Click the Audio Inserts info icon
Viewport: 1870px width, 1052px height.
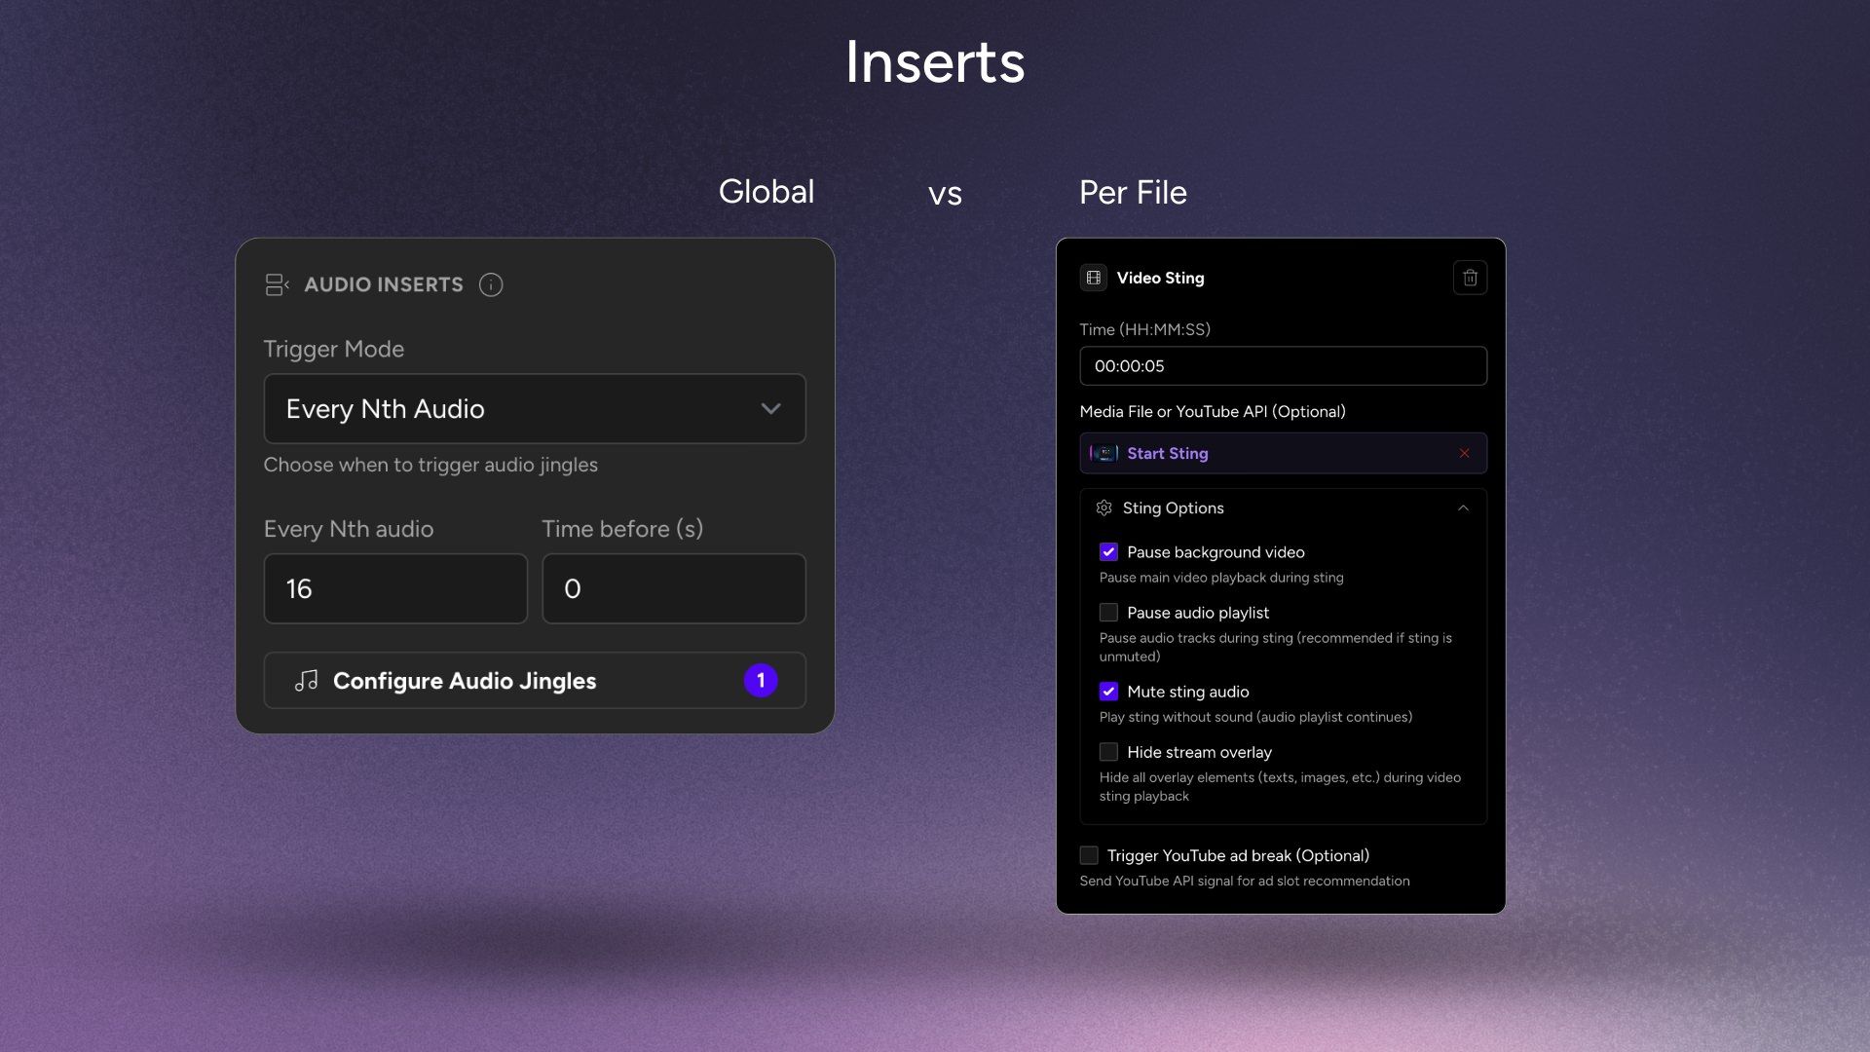pos(491,284)
